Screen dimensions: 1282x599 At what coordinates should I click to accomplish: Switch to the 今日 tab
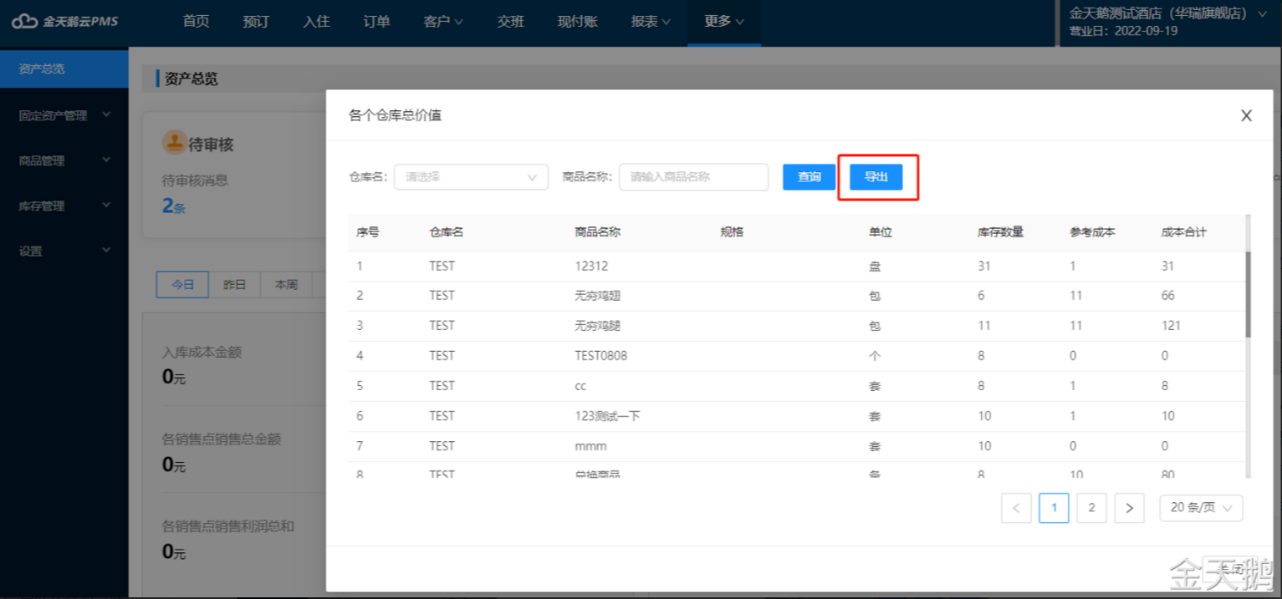183,284
